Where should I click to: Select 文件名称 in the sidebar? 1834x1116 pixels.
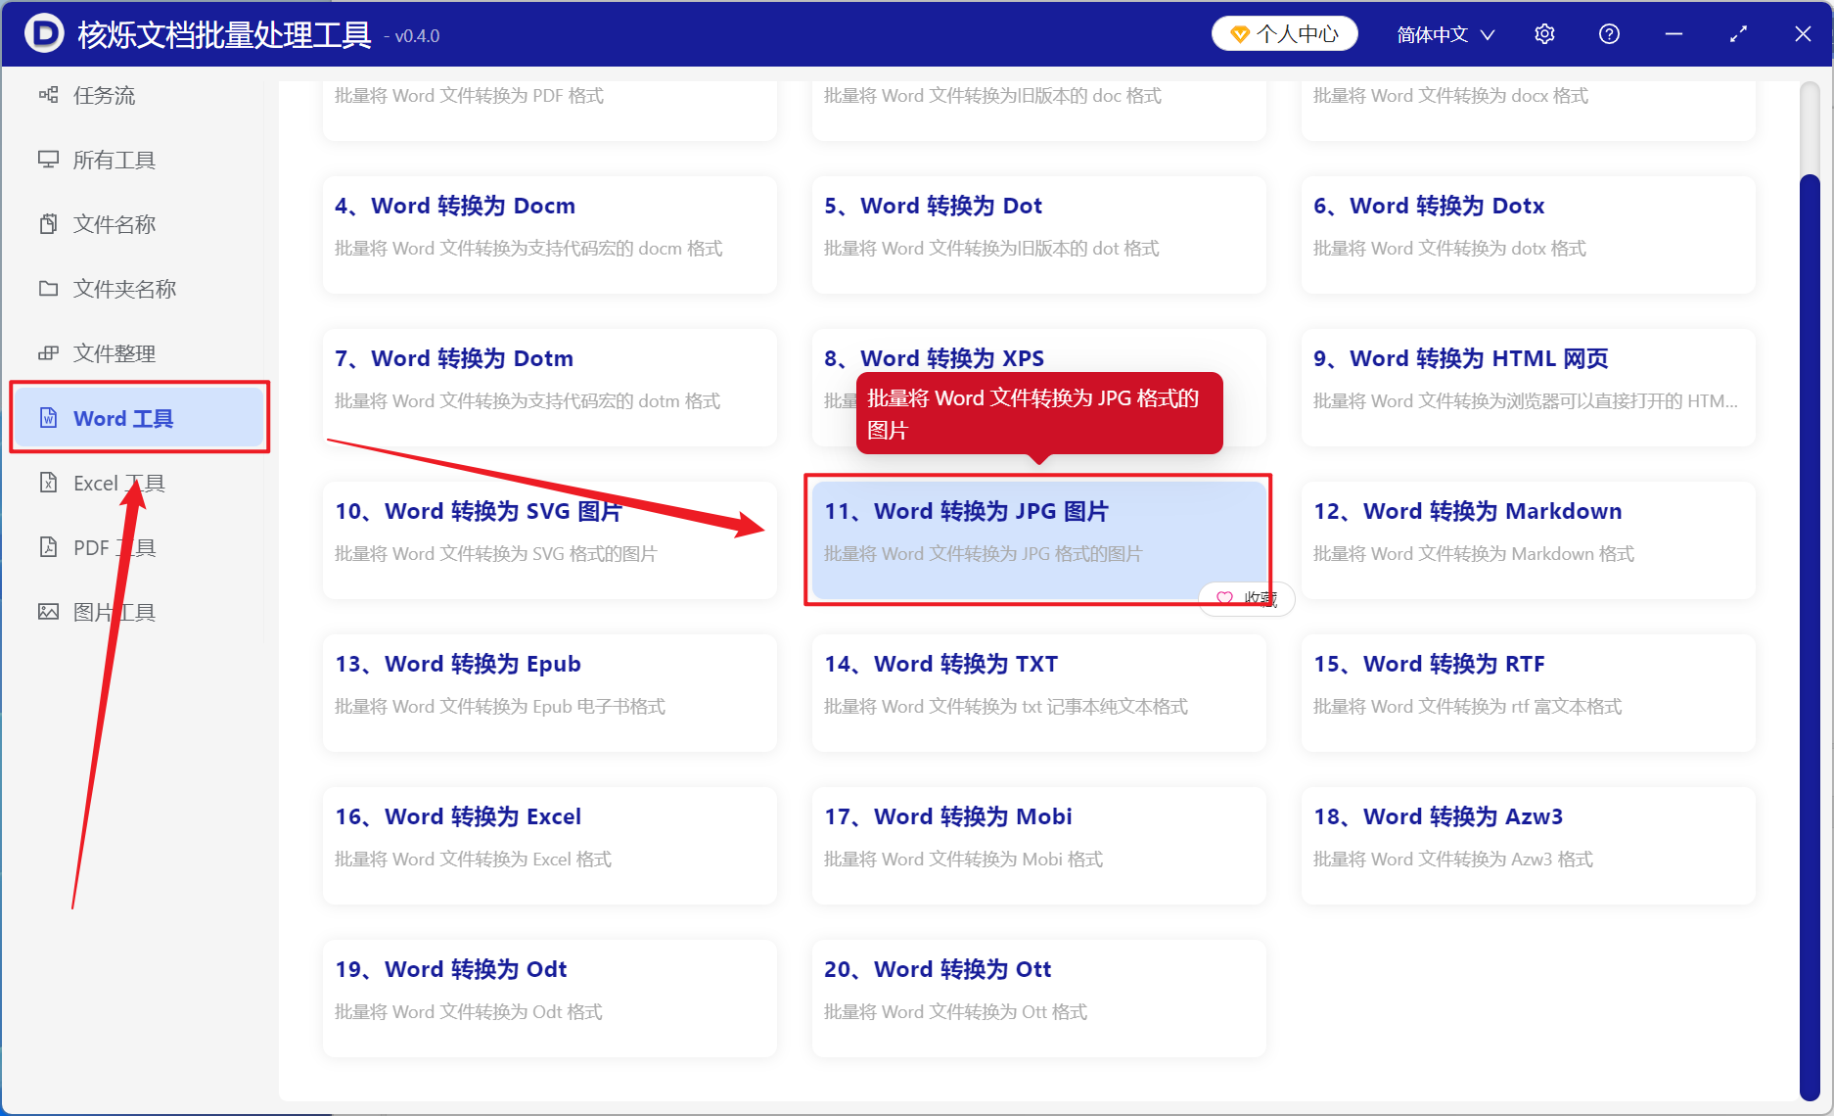click(x=137, y=224)
